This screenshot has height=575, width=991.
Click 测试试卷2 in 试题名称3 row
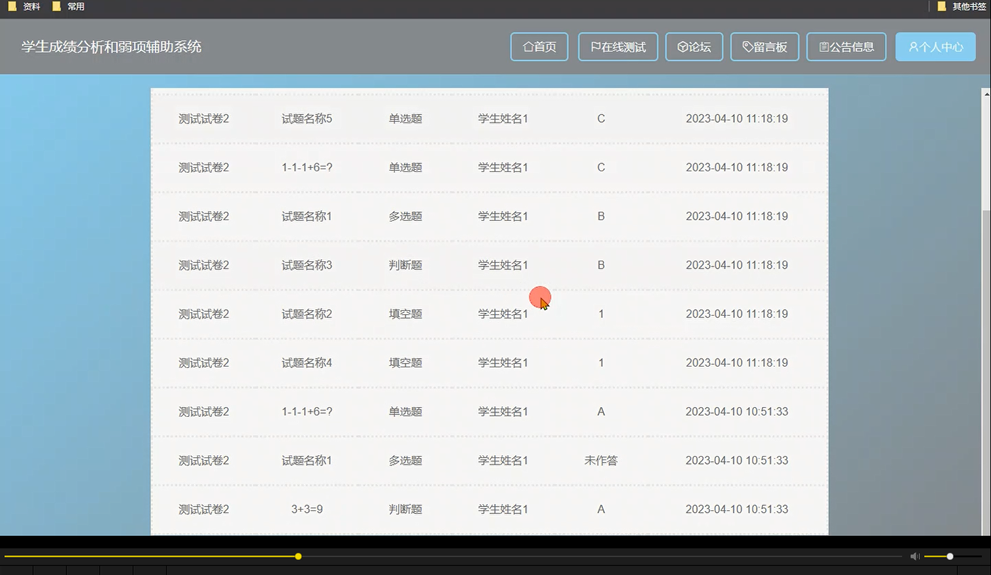pyautogui.click(x=204, y=265)
